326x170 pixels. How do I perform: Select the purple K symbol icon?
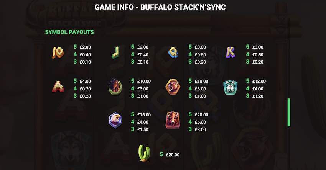click(x=231, y=52)
